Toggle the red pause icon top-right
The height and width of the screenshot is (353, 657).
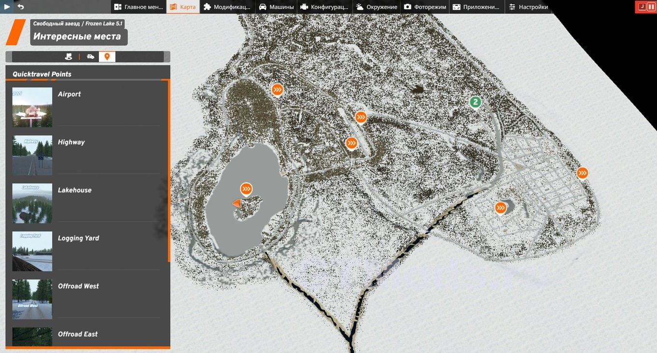pos(651,6)
